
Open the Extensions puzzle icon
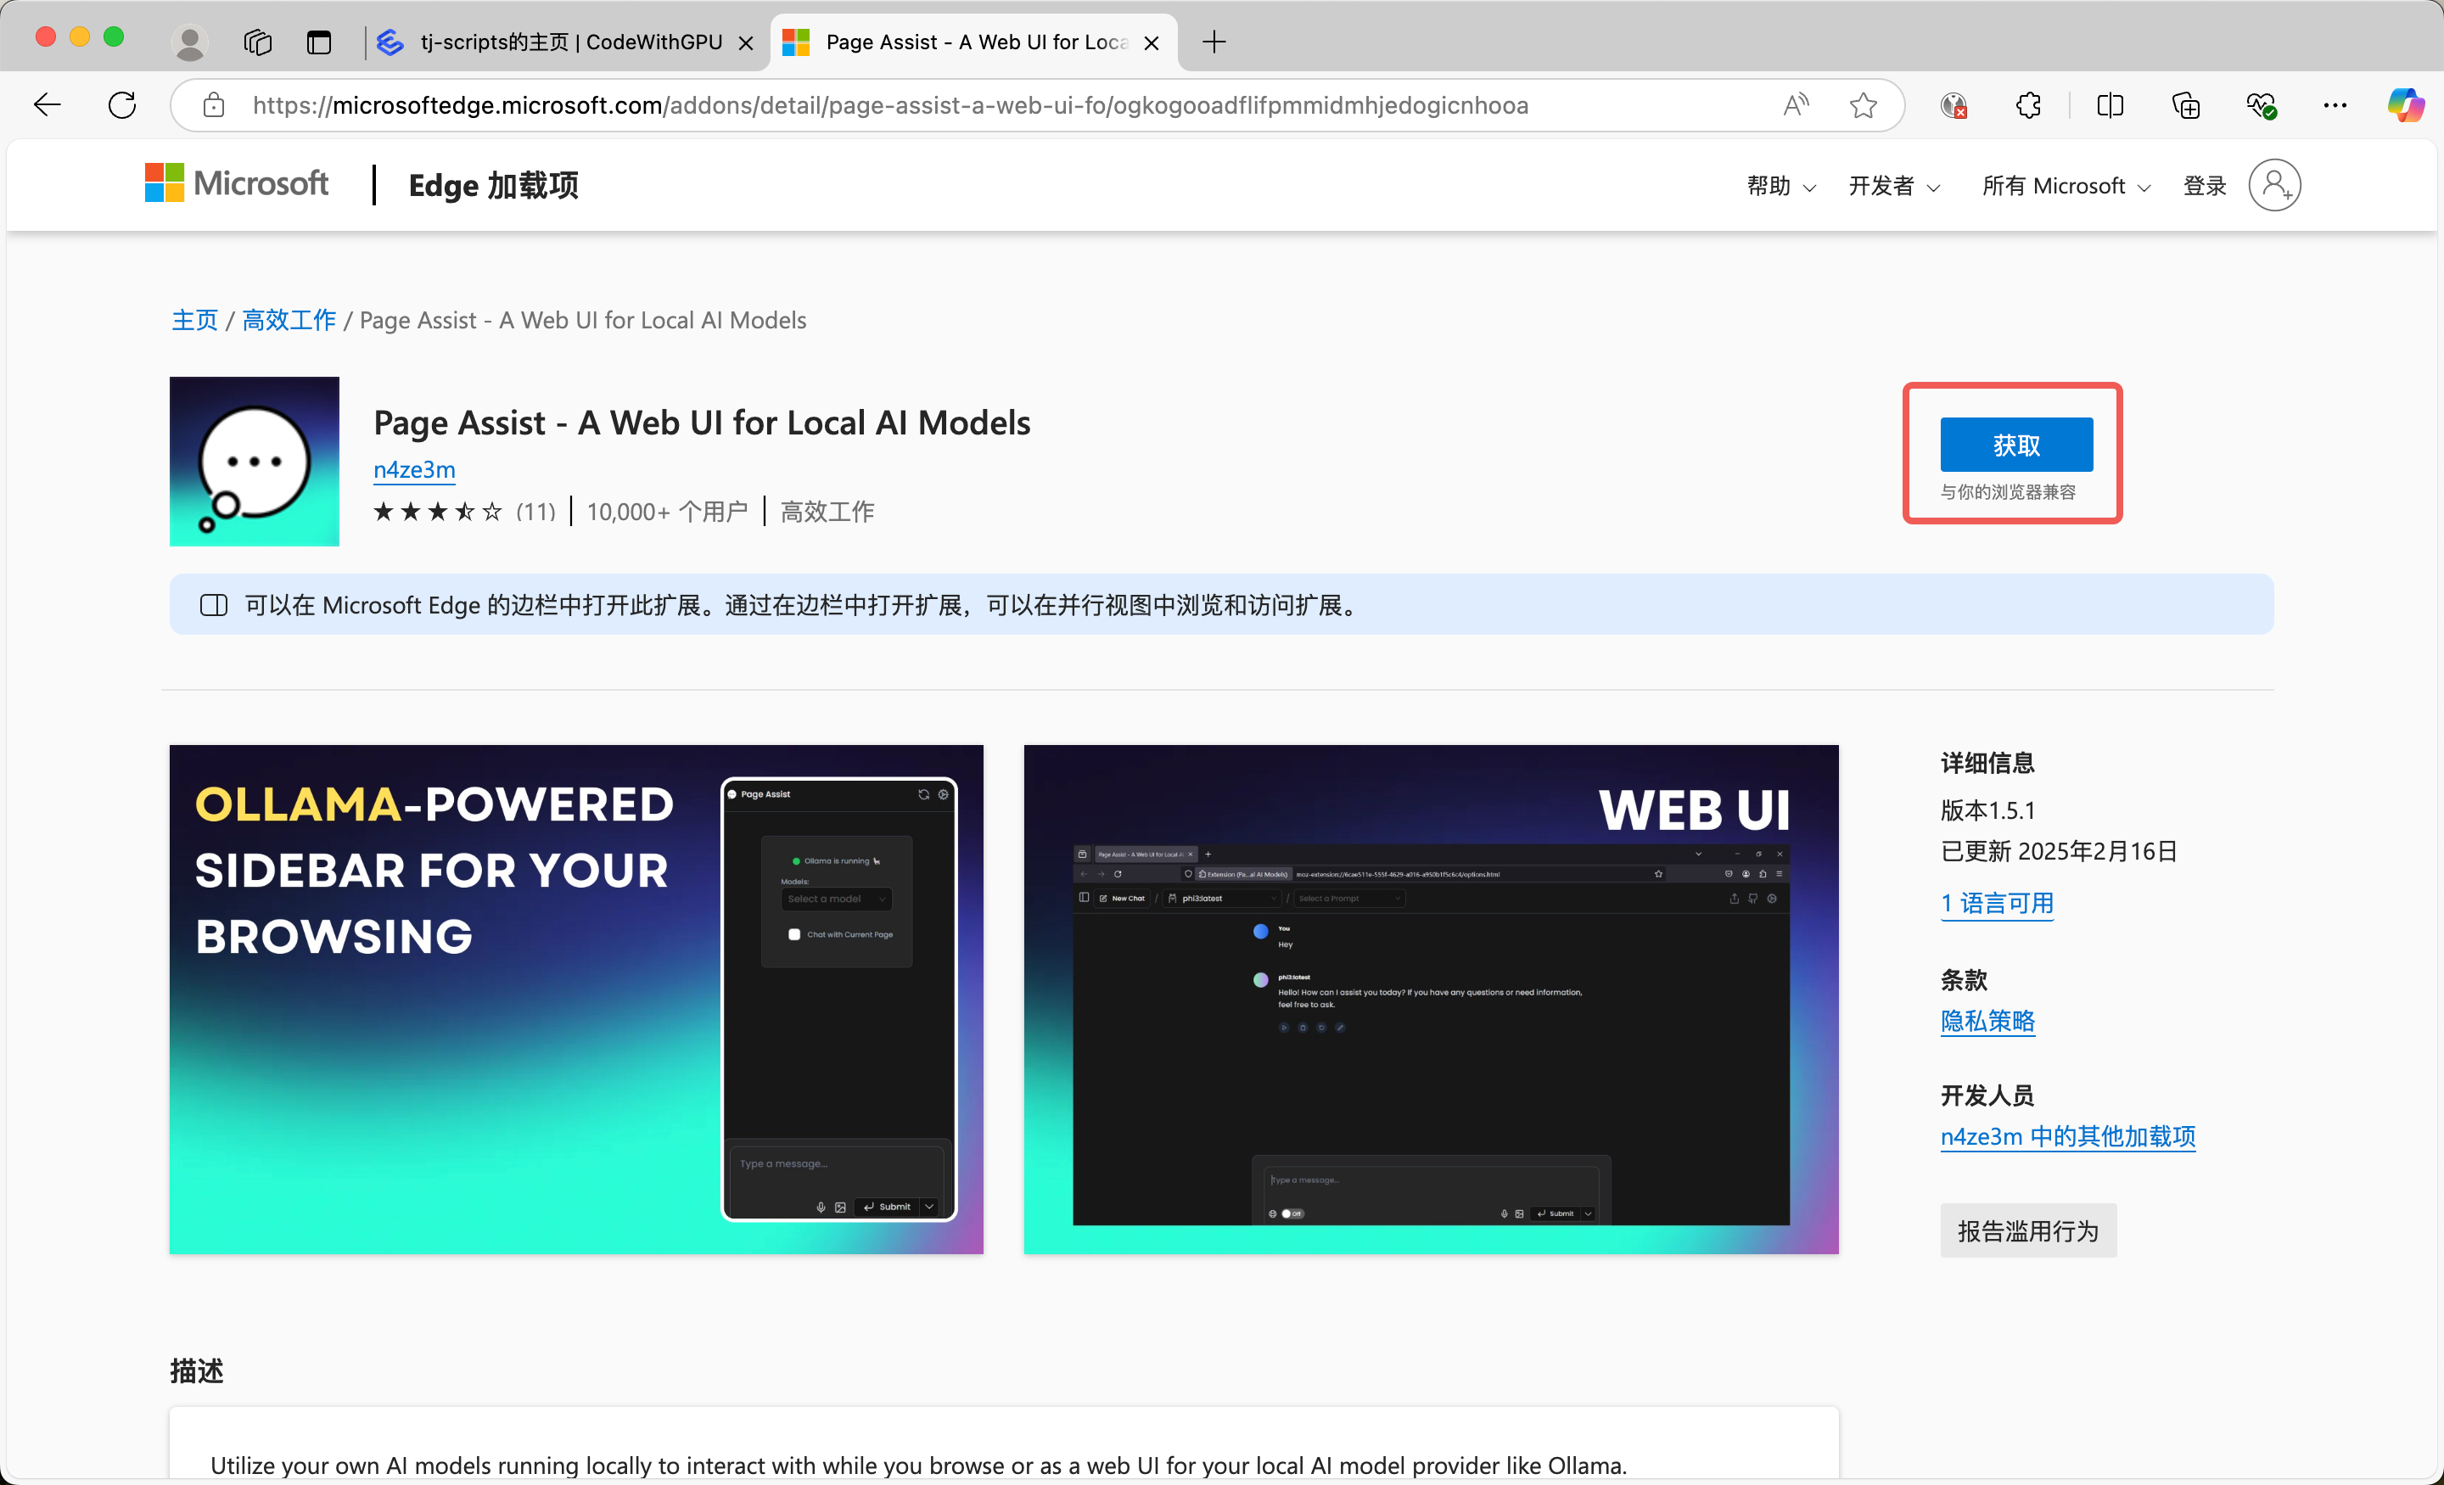point(2028,105)
